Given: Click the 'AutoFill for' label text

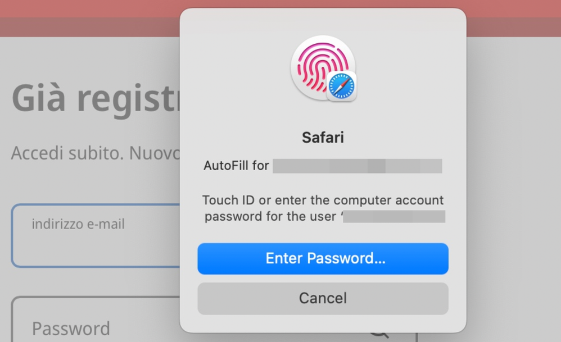Looking at the screenshot, I should [x=236, y=166].
